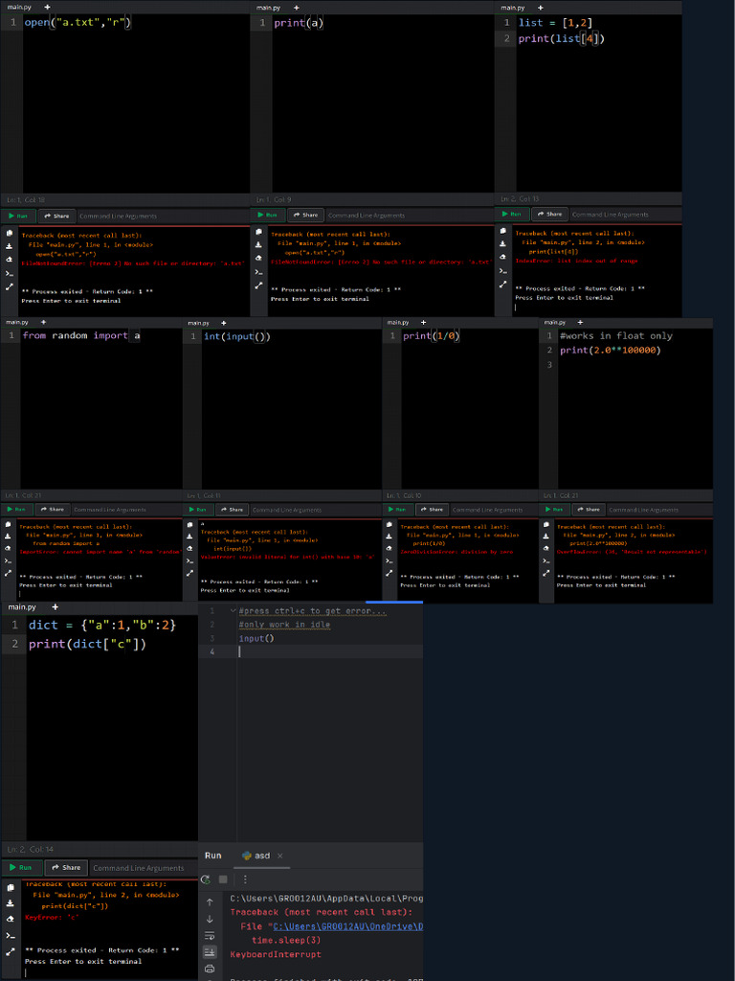Run the open("a.txt","r") script
The height and width of the screenshot is (981, 735).
[19, 216]
